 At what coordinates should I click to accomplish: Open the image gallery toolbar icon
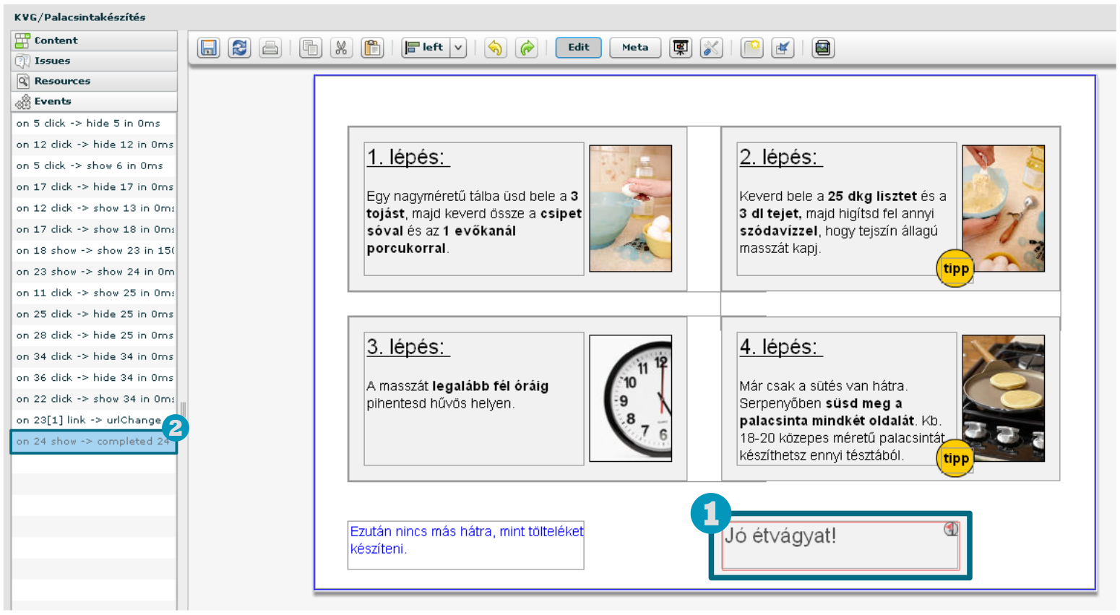[x=822, y=48]
